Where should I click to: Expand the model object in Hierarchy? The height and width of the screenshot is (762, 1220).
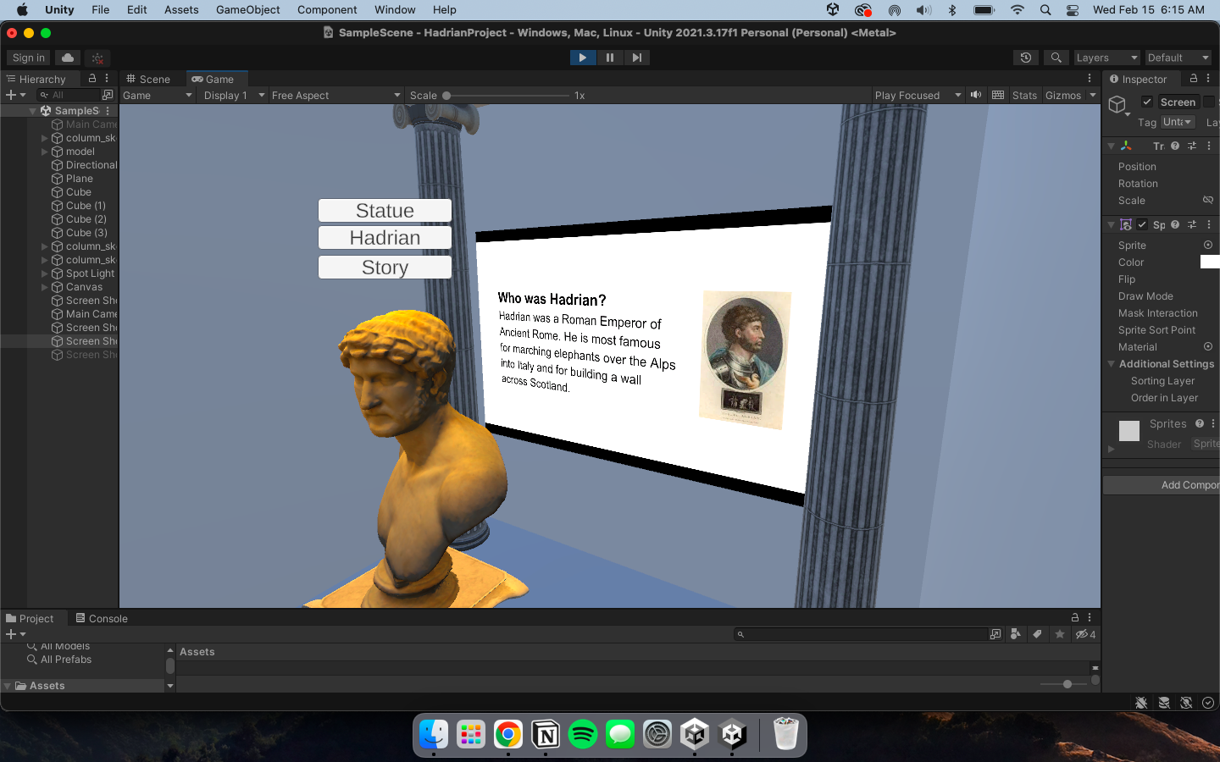click(x=45, y=152)
